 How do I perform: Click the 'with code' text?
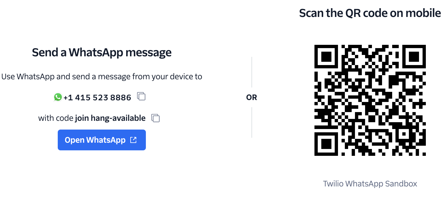56,118
